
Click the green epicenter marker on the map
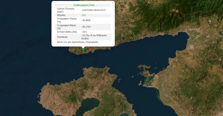pyautogui.click(x=83, y=49)
